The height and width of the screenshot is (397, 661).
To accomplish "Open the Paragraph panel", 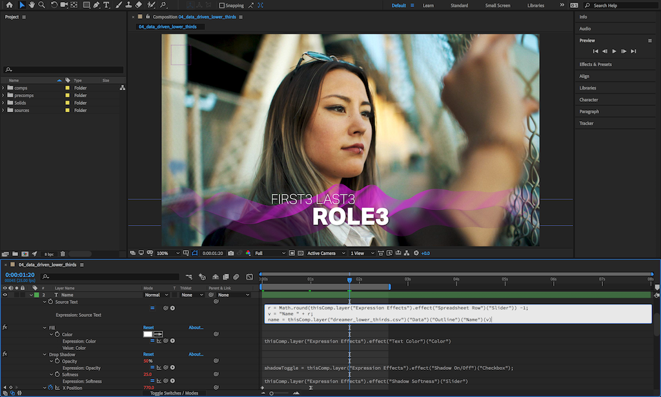I will click(x=589, y=111).
